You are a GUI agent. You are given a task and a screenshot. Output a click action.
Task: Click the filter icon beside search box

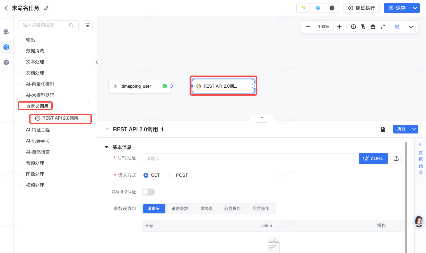pos(88,25)
